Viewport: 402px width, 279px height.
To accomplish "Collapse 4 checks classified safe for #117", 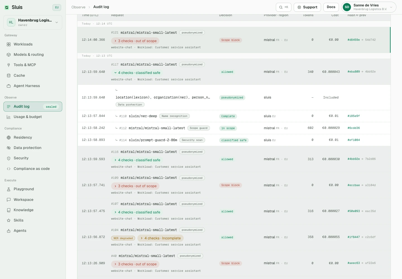I will [x=137, y=73].
